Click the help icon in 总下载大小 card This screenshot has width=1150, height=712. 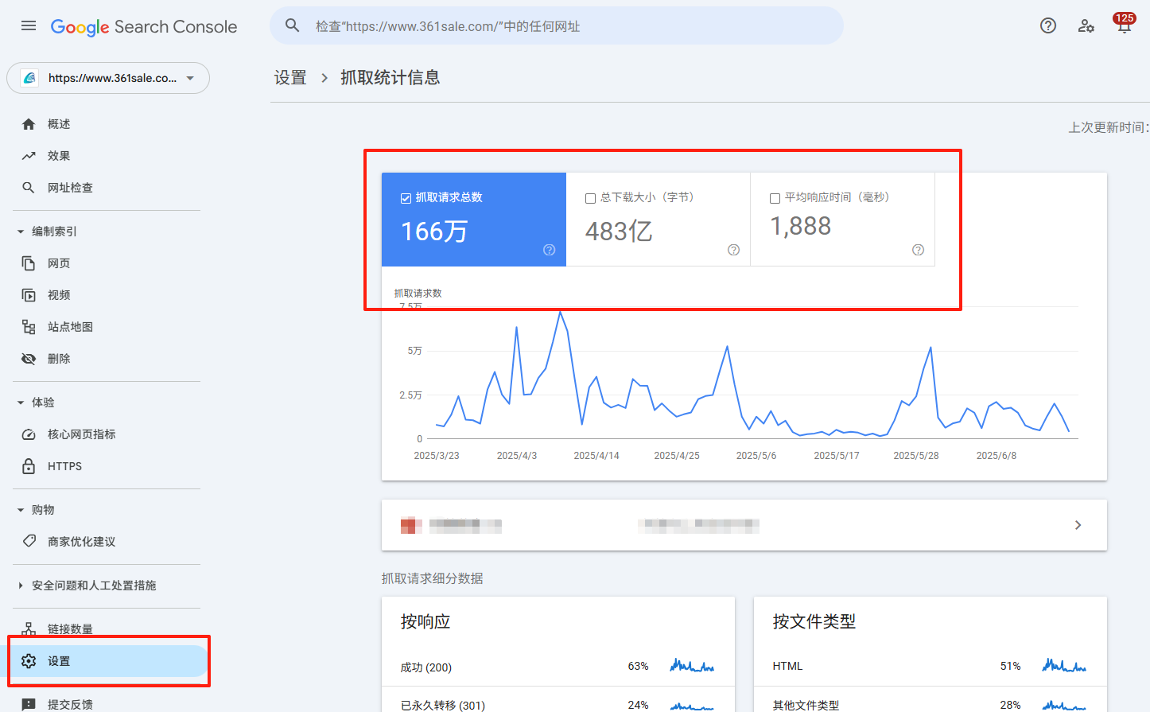(x=733, y=250)
